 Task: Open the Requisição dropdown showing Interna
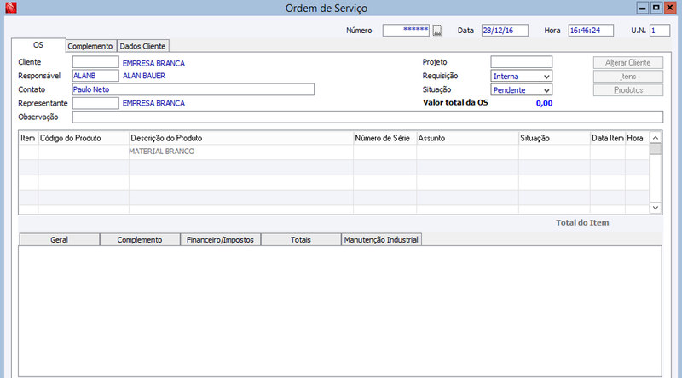522,76
